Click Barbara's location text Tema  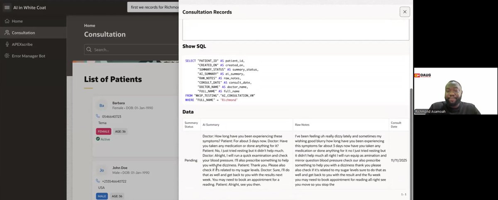[x=102, y=123]
